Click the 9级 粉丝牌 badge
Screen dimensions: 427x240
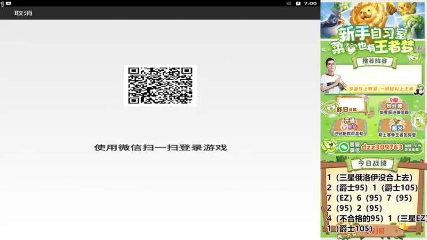[394, 103]
